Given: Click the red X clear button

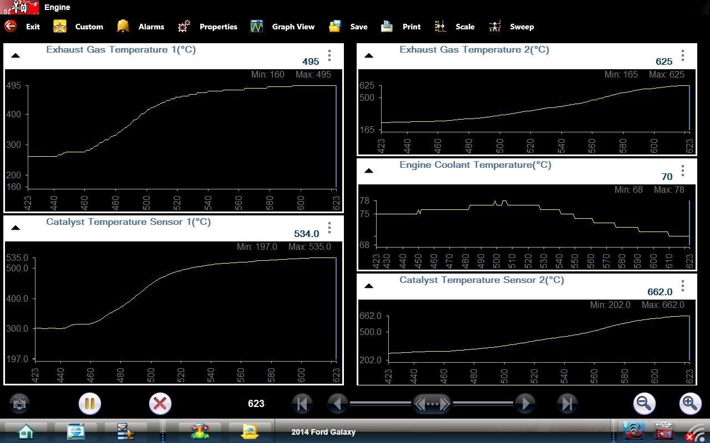Looking at the screenshot, I should pyautogui.click(x=160, y=404).
